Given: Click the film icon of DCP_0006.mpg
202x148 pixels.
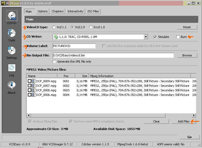Looking at the screenshot, I should coord(33,95).
